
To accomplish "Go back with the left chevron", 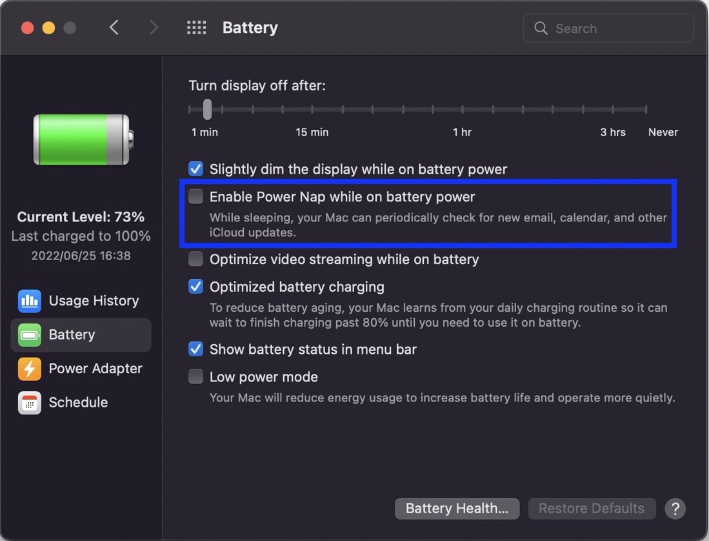I will [x=114, y=28].
